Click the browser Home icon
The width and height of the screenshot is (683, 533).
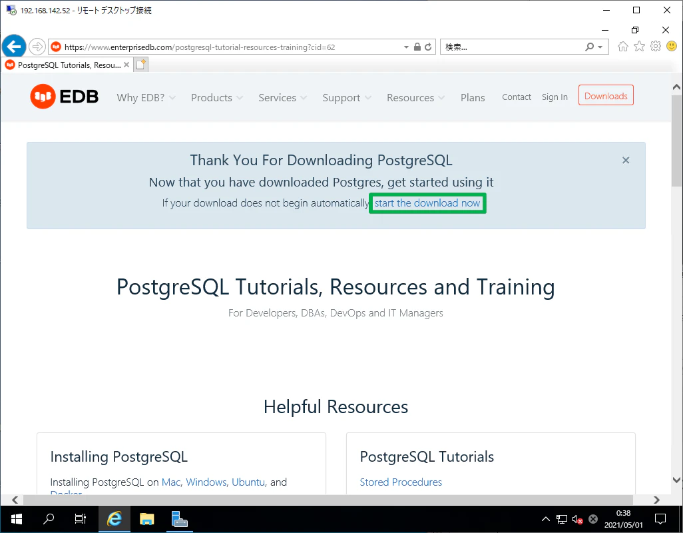coord(623,46)
